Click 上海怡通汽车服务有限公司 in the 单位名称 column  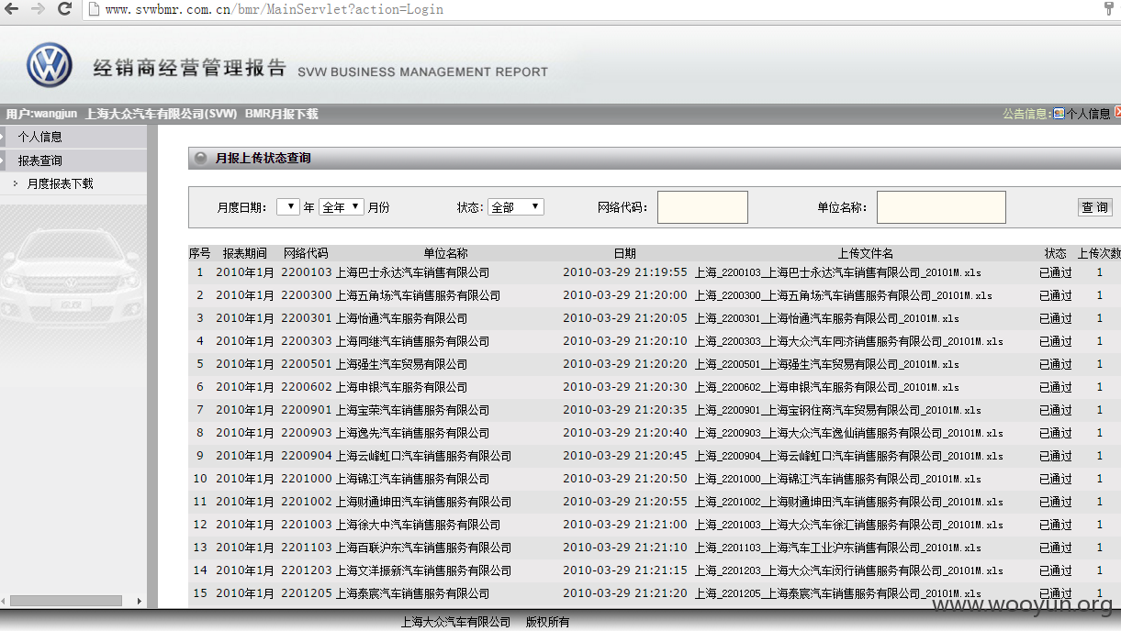[401, 318]
